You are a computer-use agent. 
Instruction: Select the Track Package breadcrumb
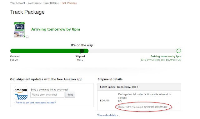pyautogui.click(x=68, y=3)
